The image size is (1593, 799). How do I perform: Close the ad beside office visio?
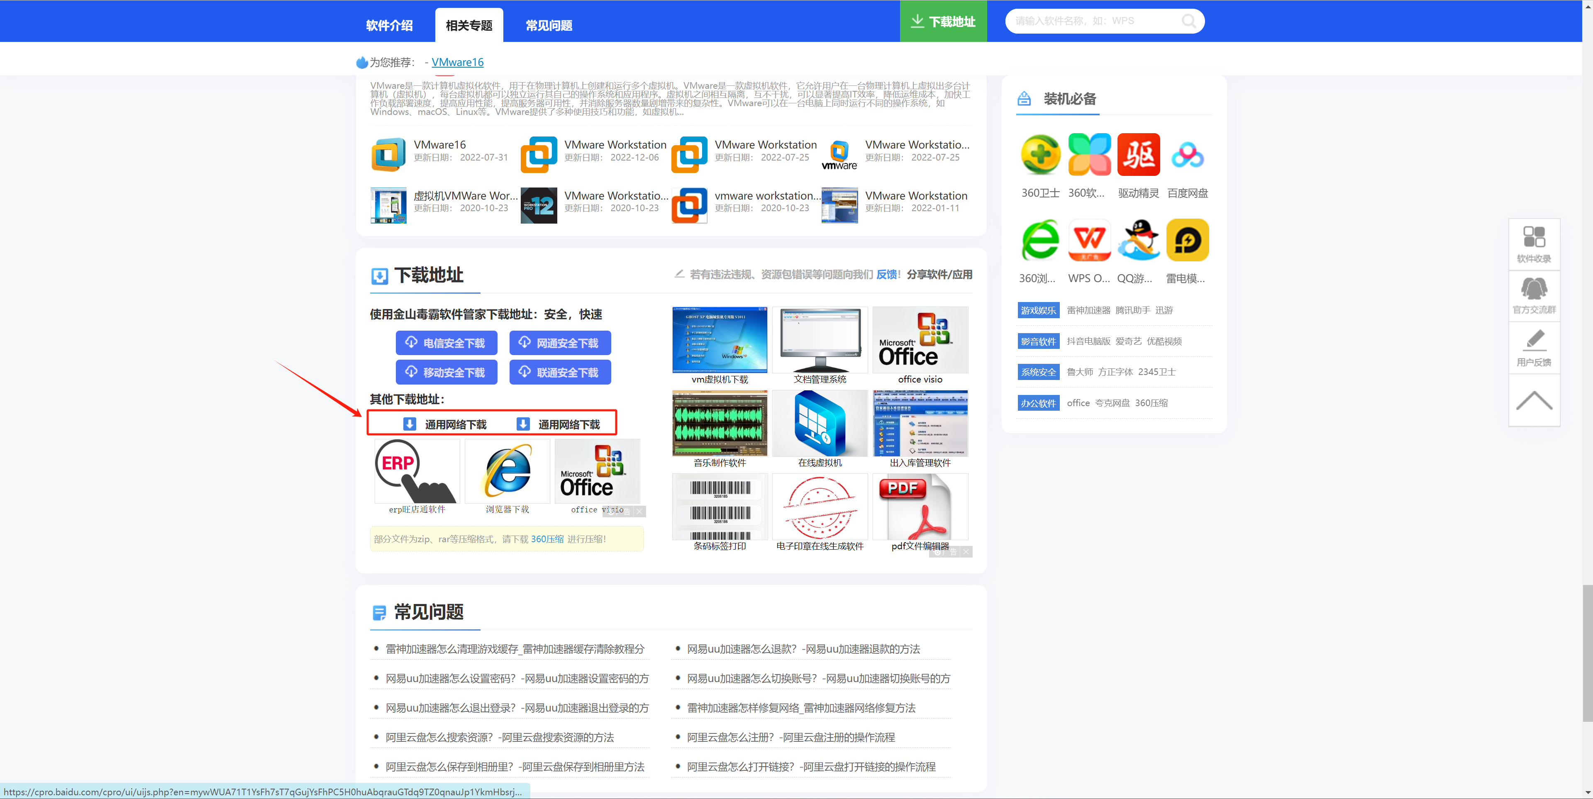639,512
